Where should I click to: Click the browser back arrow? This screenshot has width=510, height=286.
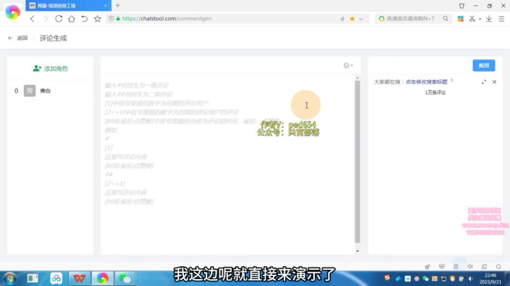pyautogui.click(x=32, y=19)
